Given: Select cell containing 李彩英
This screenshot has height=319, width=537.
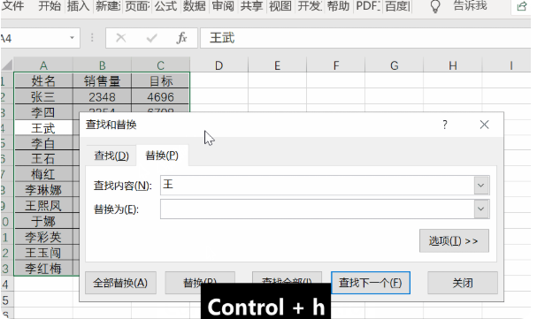Looking at the screenshot, I should pos(43,237).
